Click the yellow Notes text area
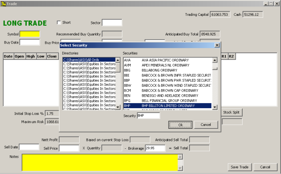 click(x=100, y=163)
